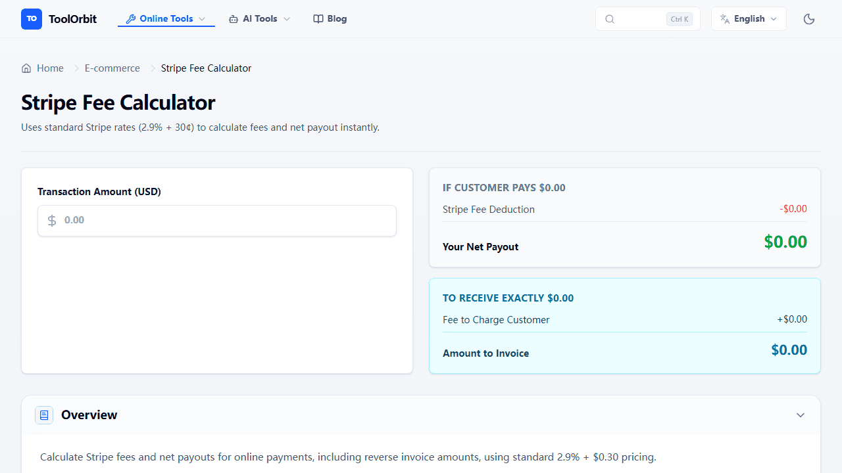The height and width of the screenshot is (473, 842).
Task: Open the English language dropdown
Action: [x=749, y=19]
